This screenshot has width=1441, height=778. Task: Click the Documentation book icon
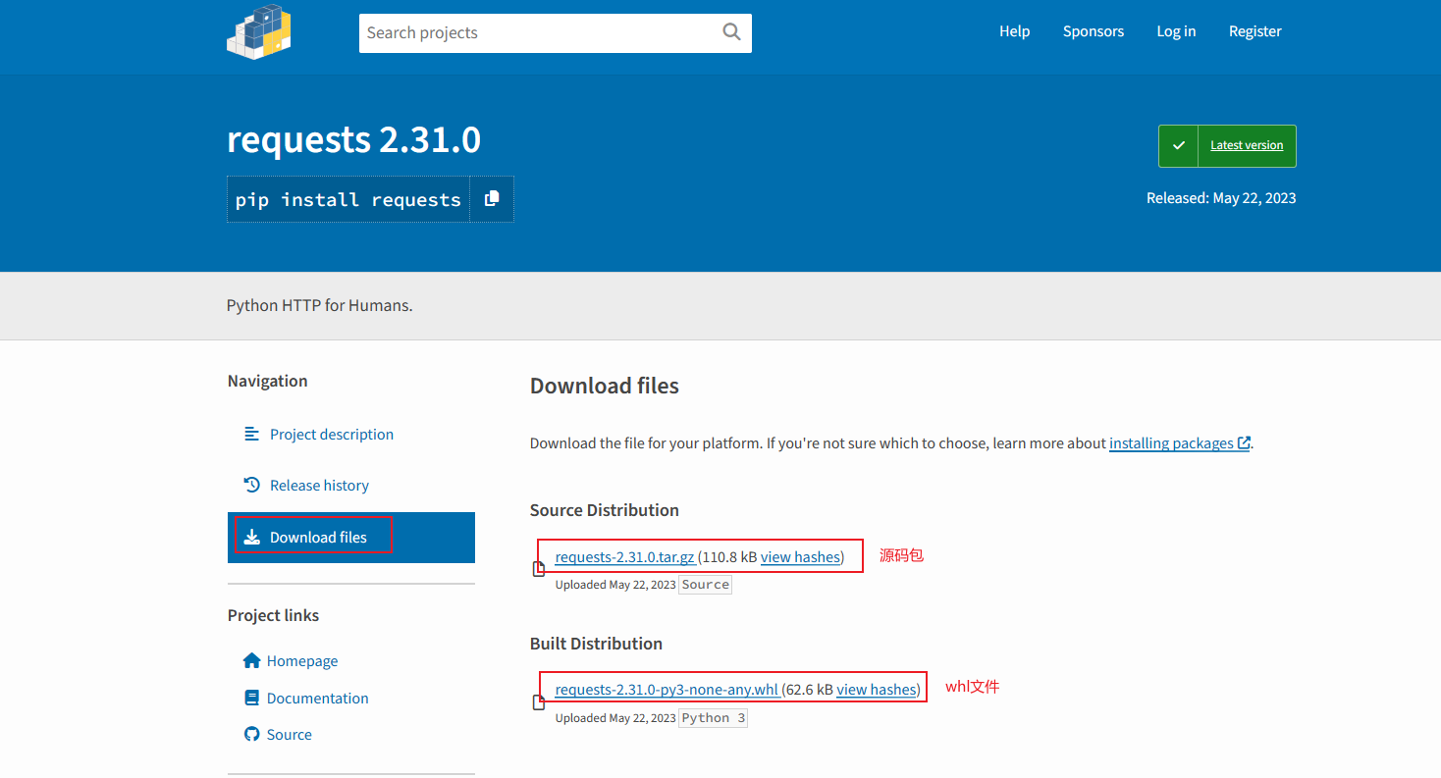[x=251, y=698]
